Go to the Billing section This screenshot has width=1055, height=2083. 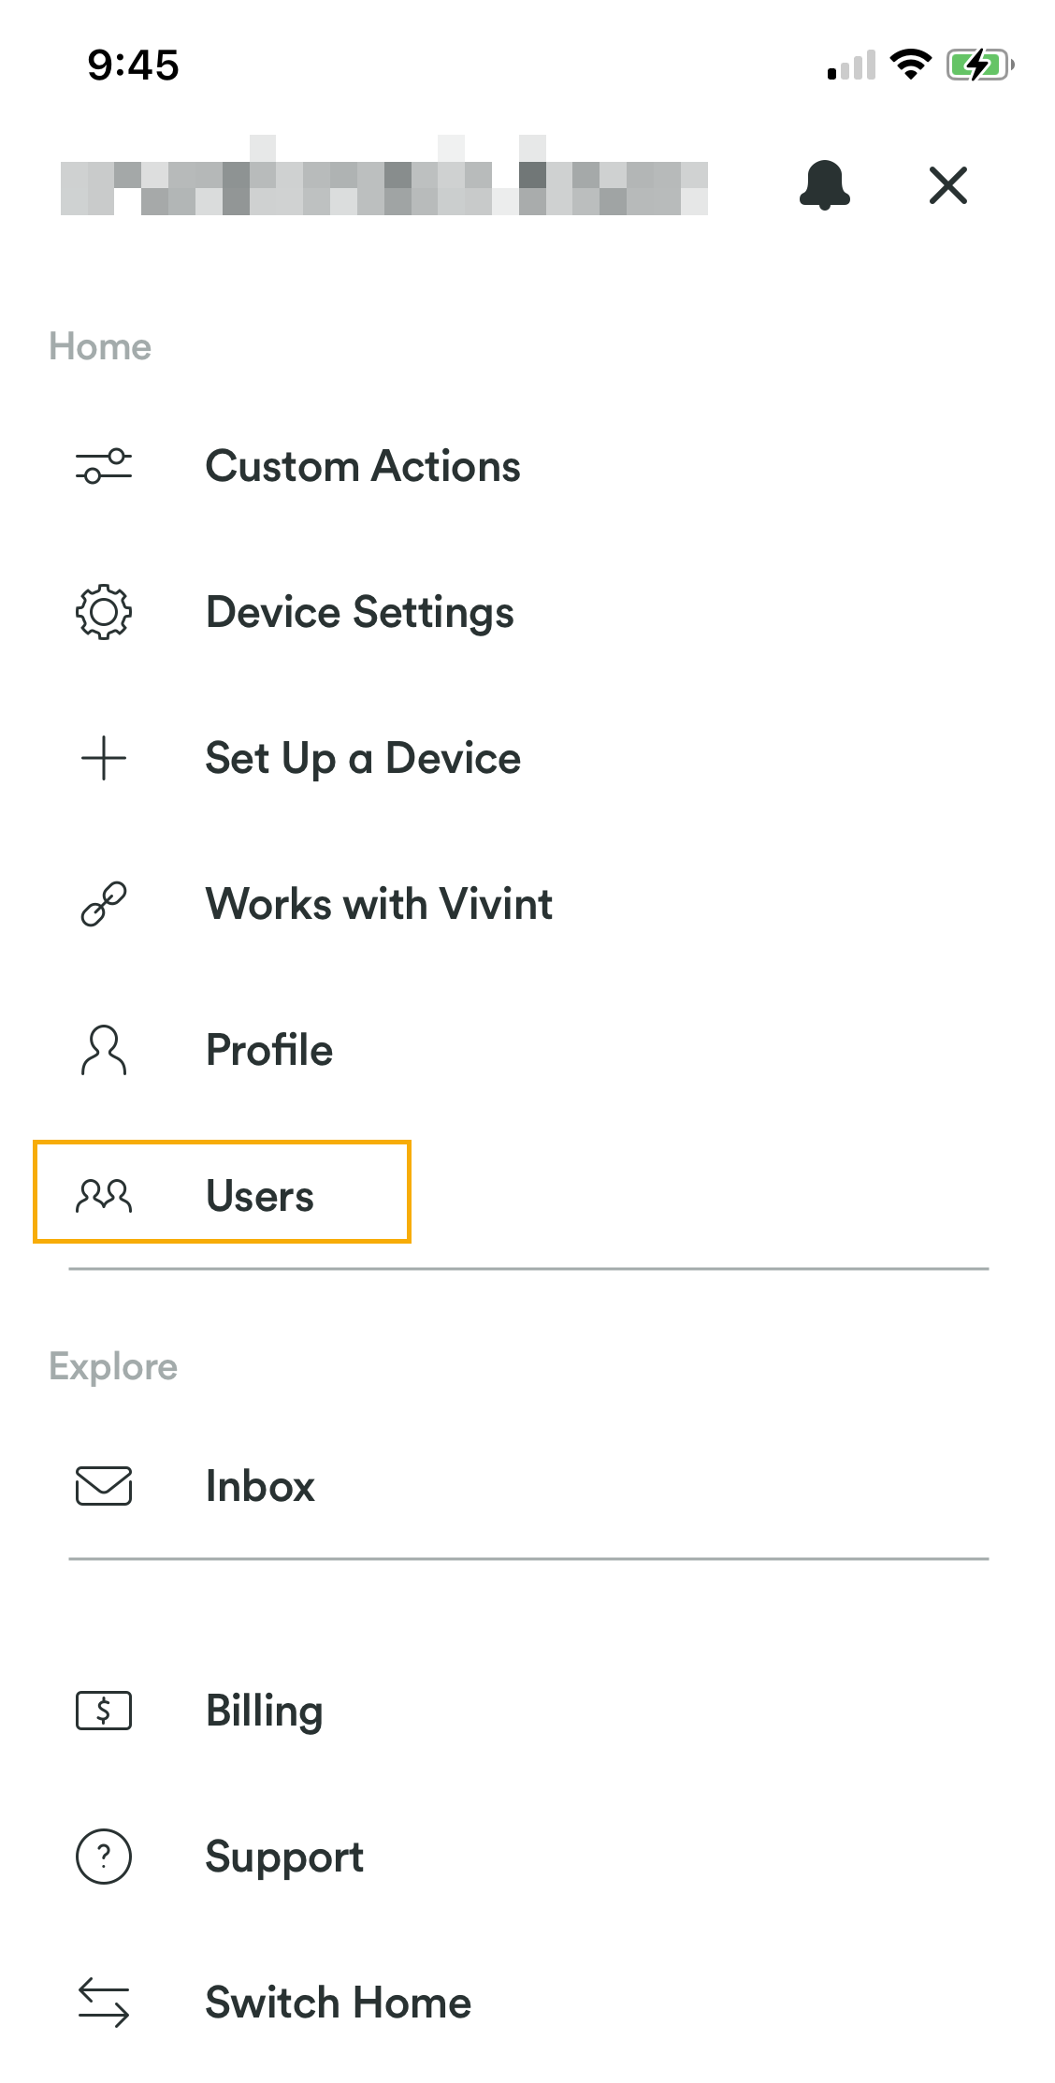pyautogui.click(x=265, y=1711)
